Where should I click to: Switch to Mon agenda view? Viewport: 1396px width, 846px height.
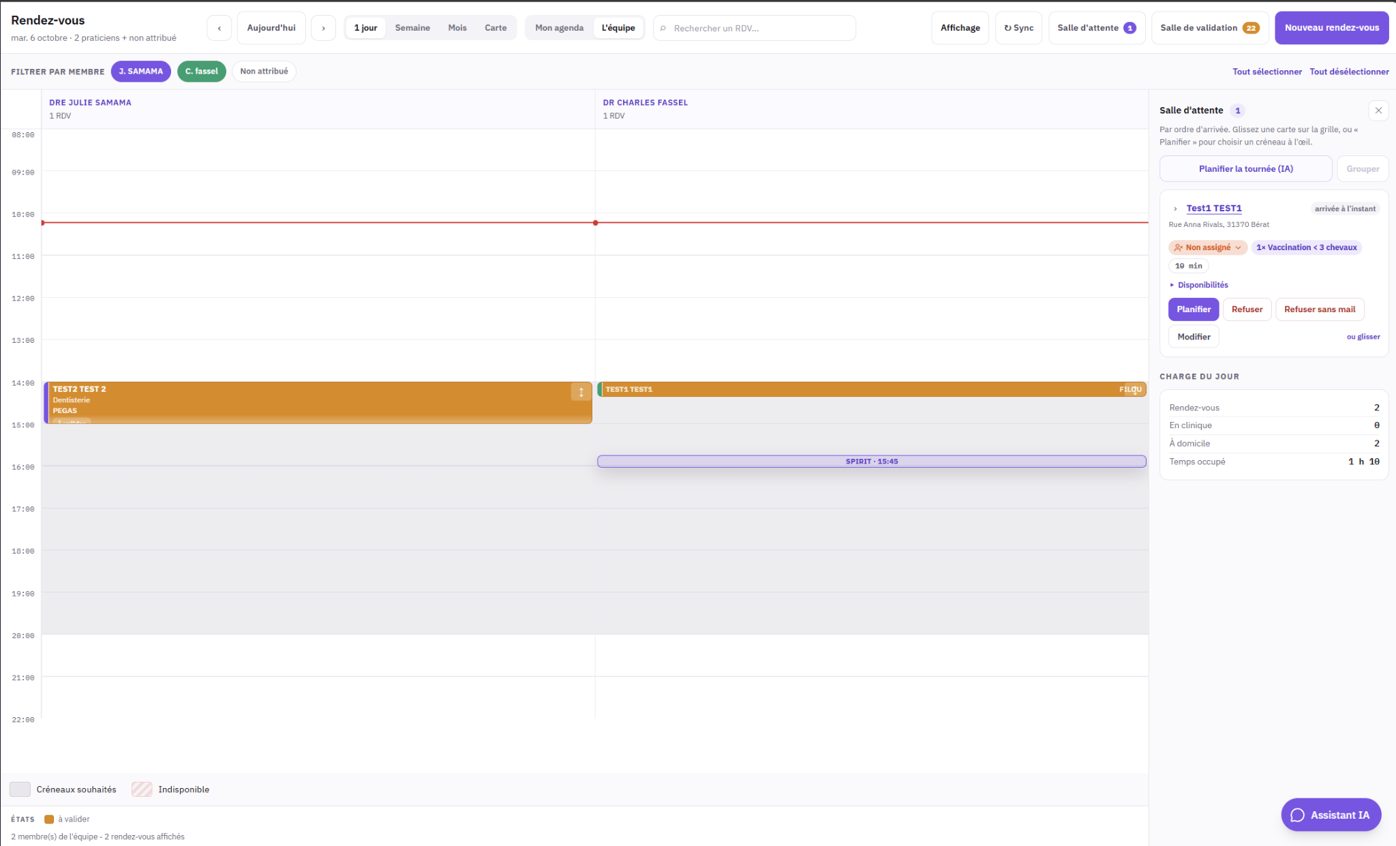pyautogui.click(x=559, y=28)
